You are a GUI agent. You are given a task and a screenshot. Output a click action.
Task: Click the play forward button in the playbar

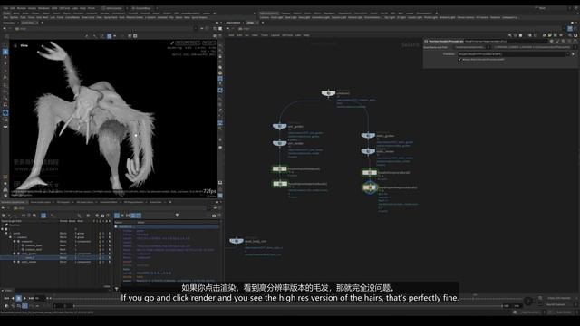pyautogui.click(x=24, y=298)
